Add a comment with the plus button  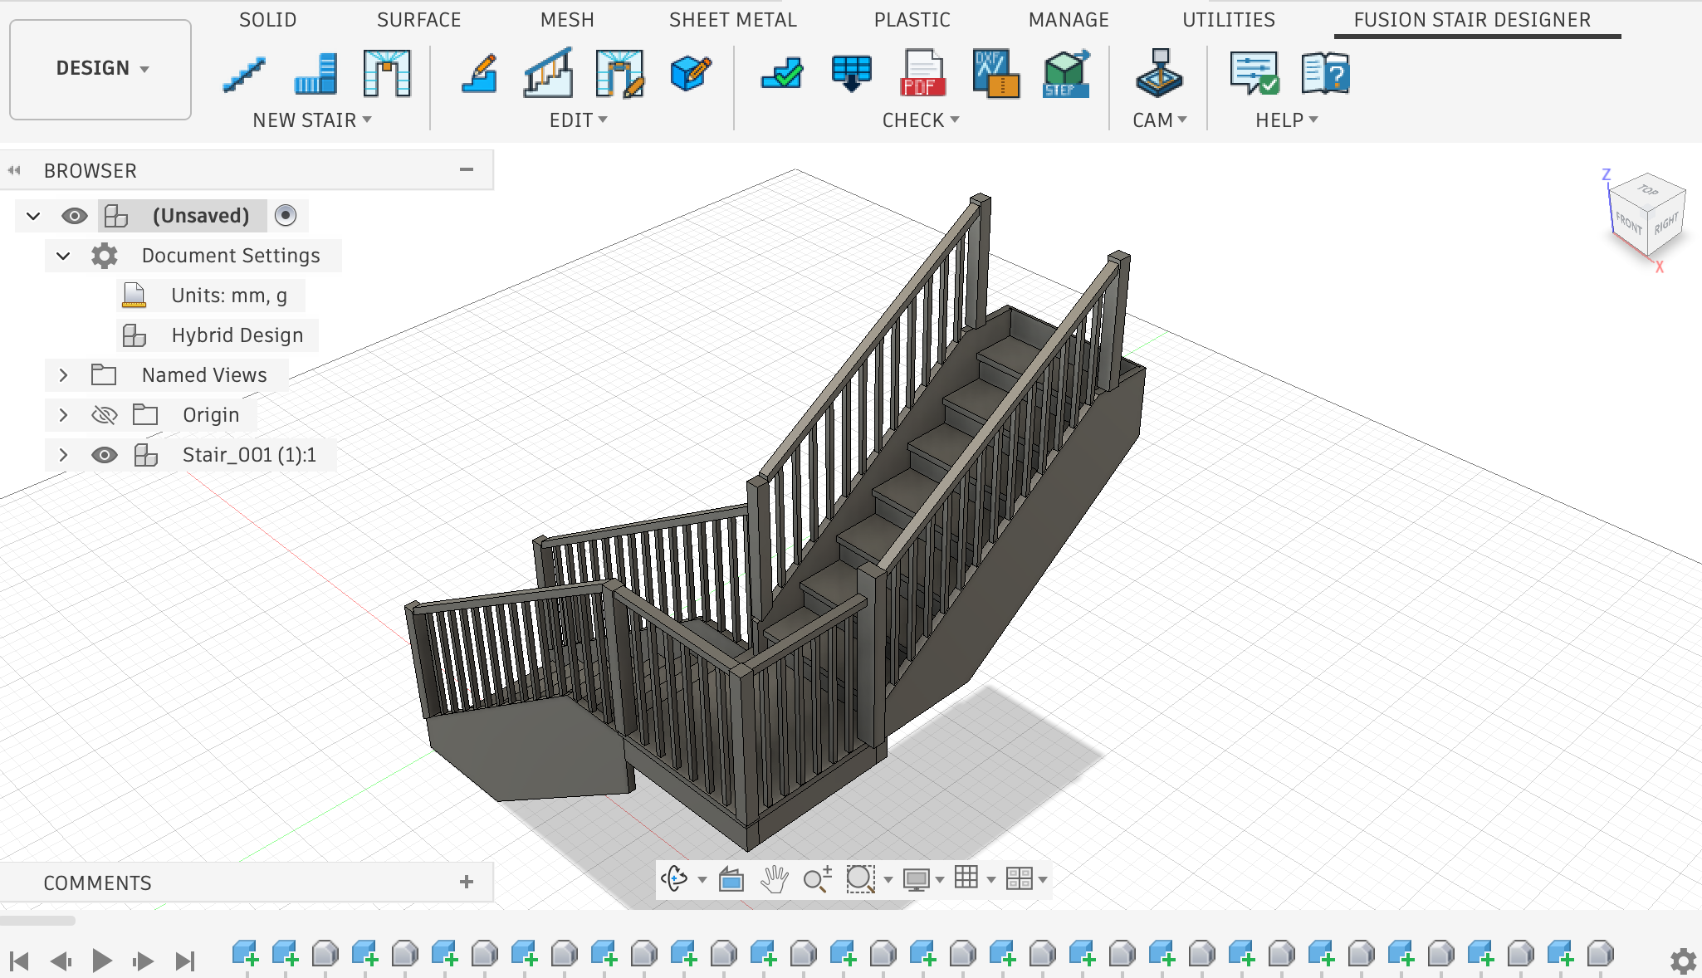coord(467,882)
